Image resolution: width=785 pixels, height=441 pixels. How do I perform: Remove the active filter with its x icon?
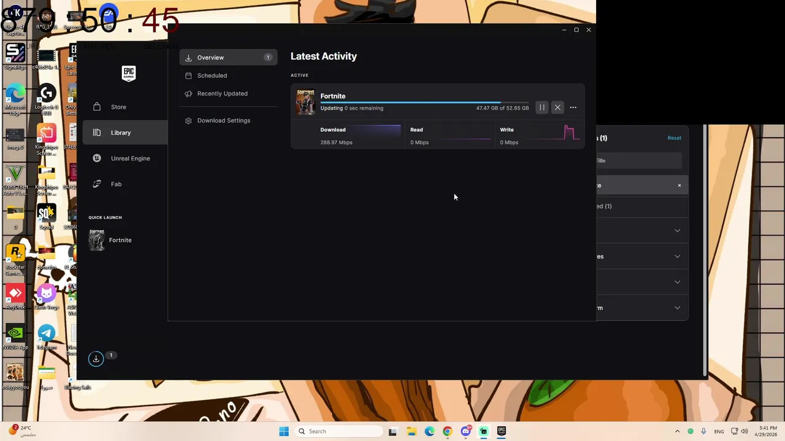click(679, 186)
